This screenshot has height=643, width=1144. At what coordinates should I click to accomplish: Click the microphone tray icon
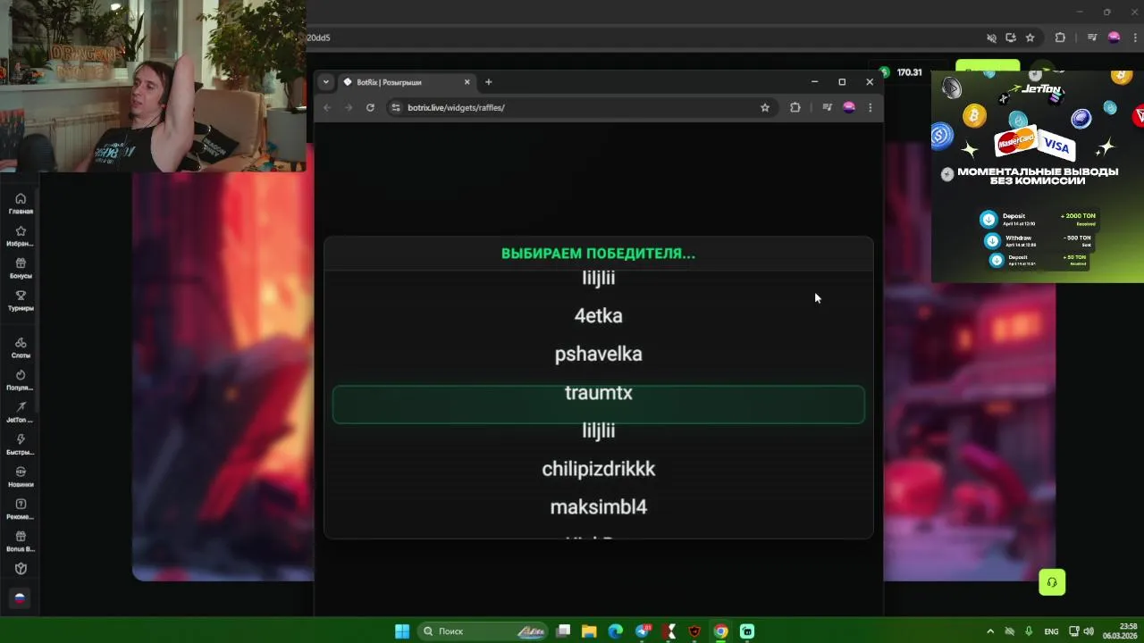(1030, 631)
